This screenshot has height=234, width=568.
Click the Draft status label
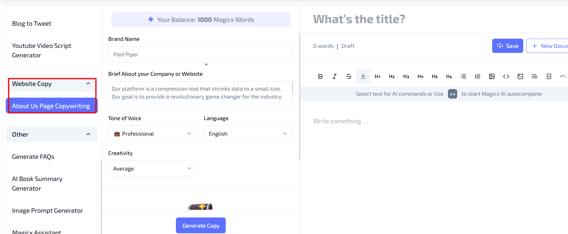pos(348,46)
